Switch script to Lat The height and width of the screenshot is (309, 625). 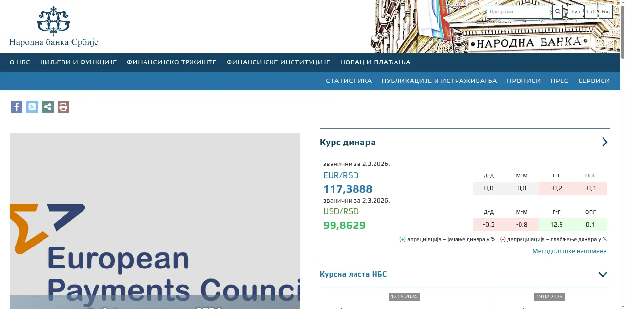591,12
